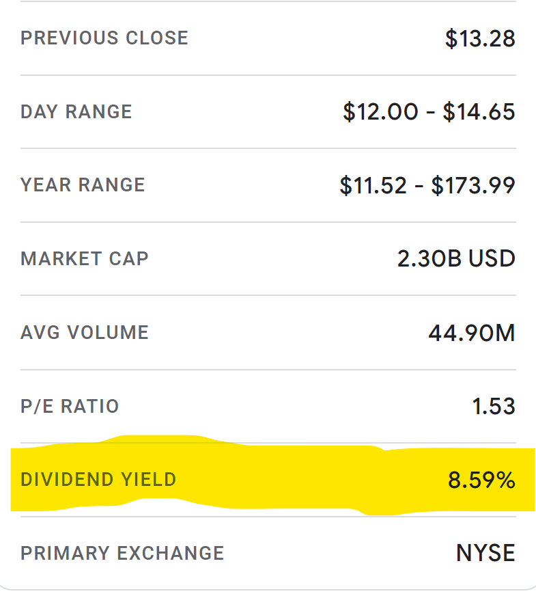
Task: Click the PRIMARY EXCHANGE label
Action: [122, 553]
